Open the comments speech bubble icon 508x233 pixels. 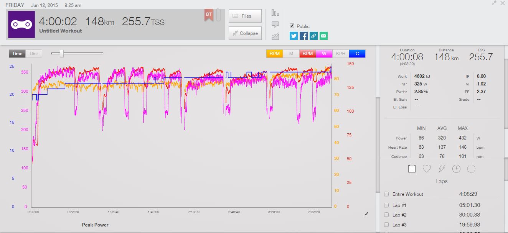coord(275,25)
